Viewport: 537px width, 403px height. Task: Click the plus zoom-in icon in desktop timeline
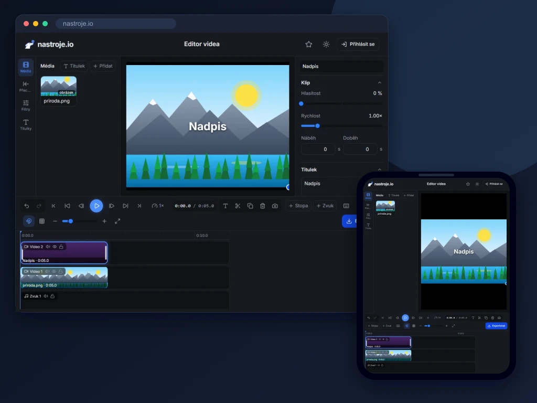click(x=104, y=221)
